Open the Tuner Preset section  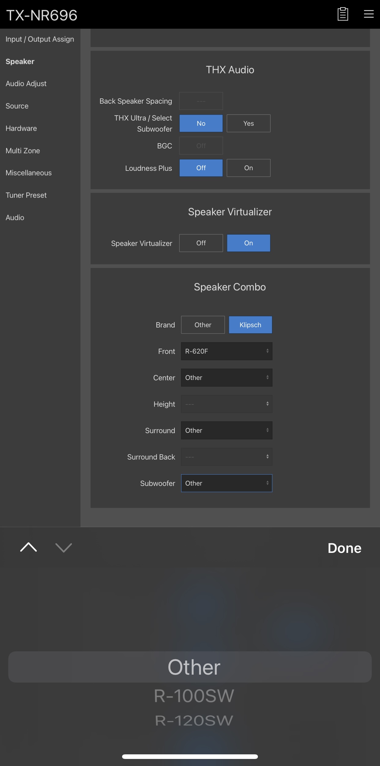coord(26,195)
